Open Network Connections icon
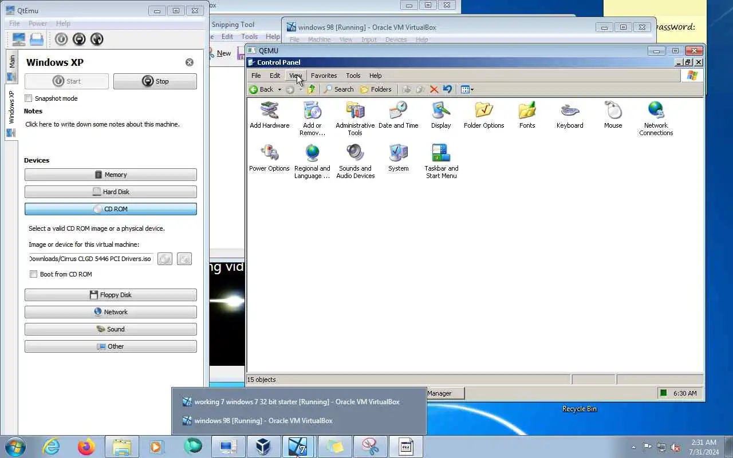733x458 pixels. pyautogui.click(x=656, y=119)
